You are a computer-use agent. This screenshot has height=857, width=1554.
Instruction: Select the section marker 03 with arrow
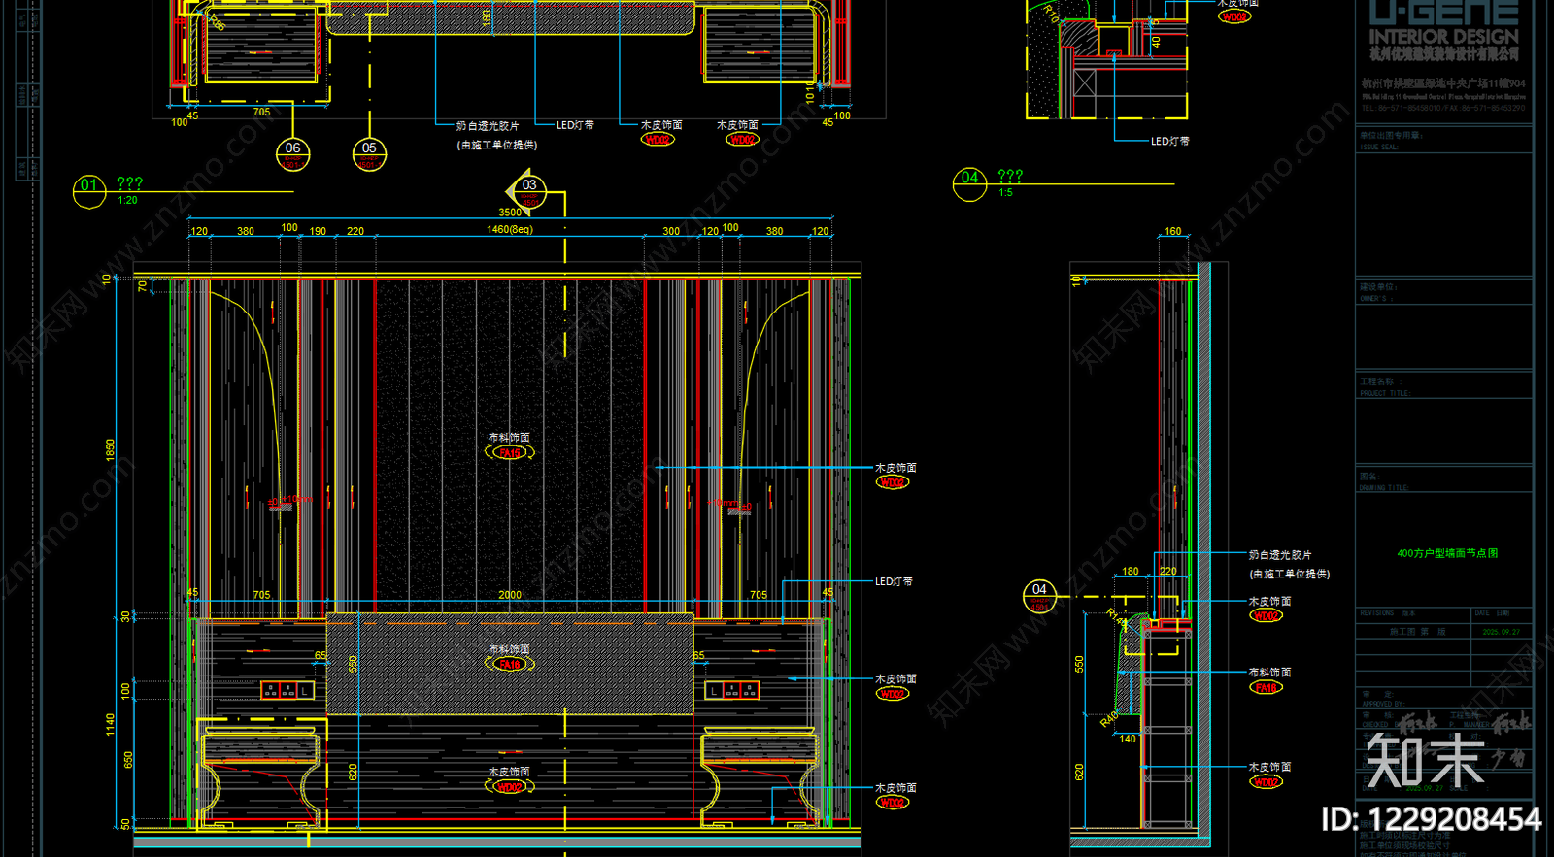point(526,190)
